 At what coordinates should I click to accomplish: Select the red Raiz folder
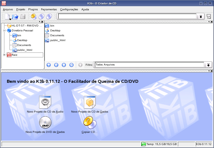tap(25, 55)
